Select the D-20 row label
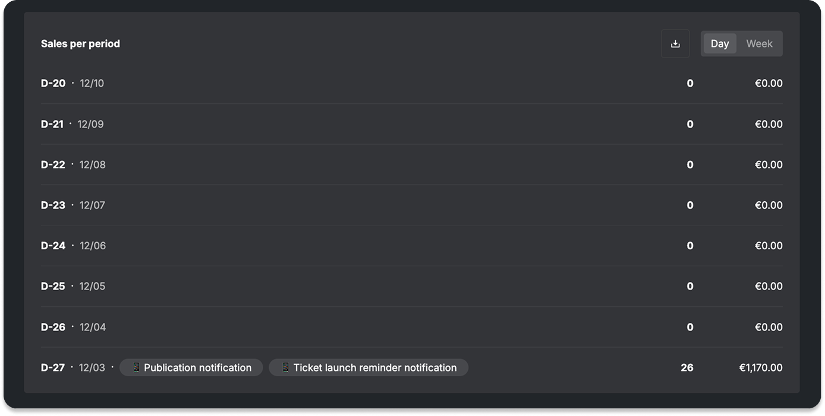The height and width of the screenshot is (416, 825). click(53, 83)
